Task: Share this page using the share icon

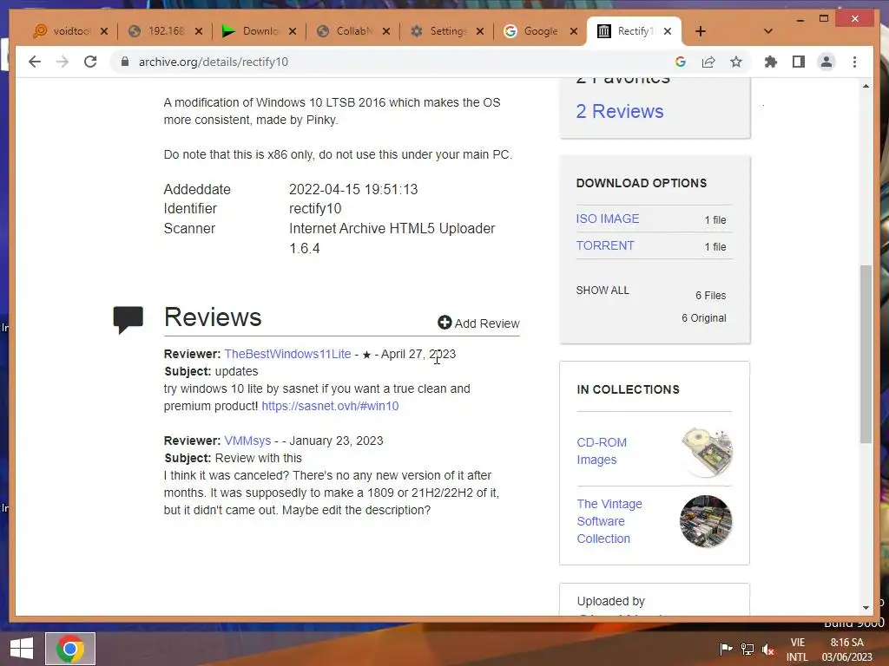Action: tap(708, 62)
